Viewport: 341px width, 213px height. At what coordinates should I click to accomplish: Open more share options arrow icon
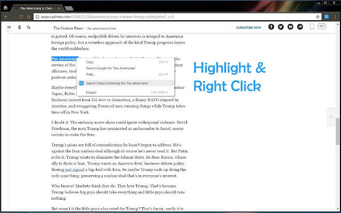click(x=300, y=27)
